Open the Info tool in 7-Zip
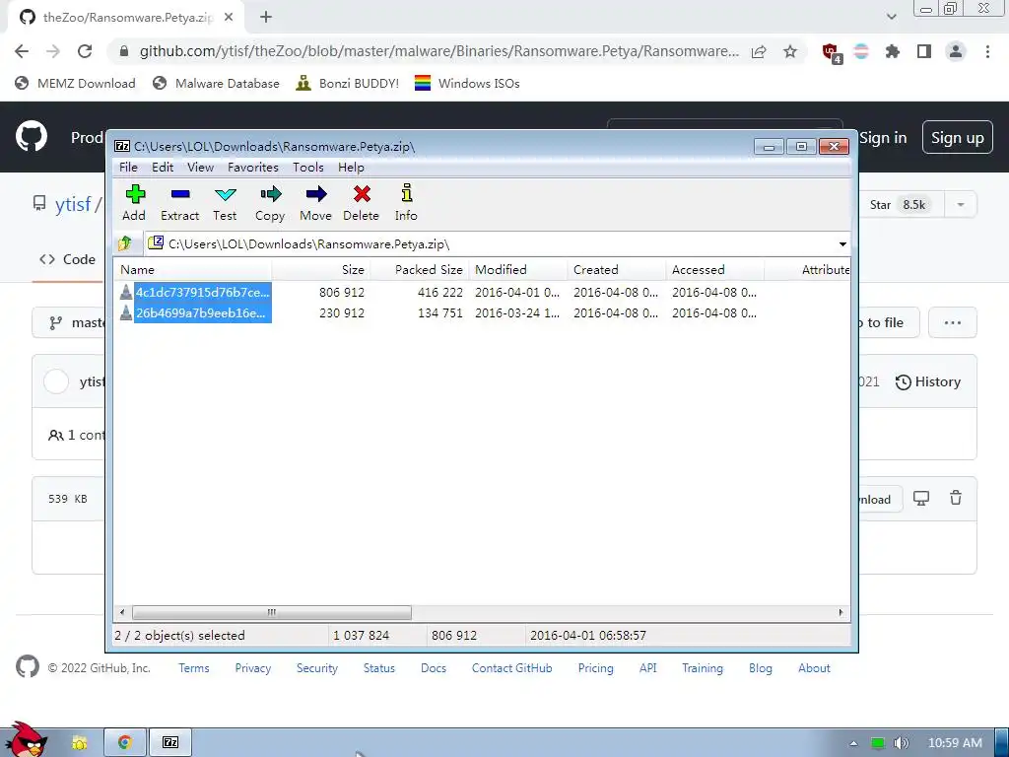This screenshot has height=757, width=1009. click(406, 203)
